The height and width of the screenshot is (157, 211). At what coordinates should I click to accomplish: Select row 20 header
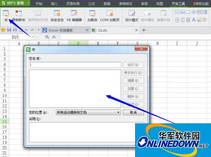[x=5, y=148]
